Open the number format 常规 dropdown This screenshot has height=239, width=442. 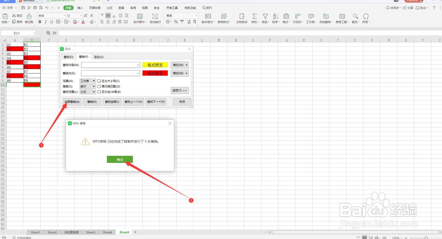[x=196, y=16]
